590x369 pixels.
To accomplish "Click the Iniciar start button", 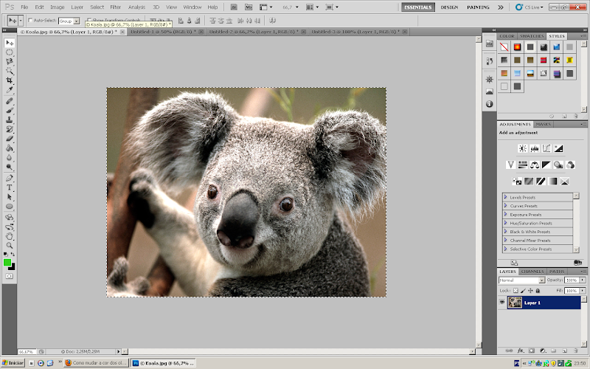I will coord(13,363).
